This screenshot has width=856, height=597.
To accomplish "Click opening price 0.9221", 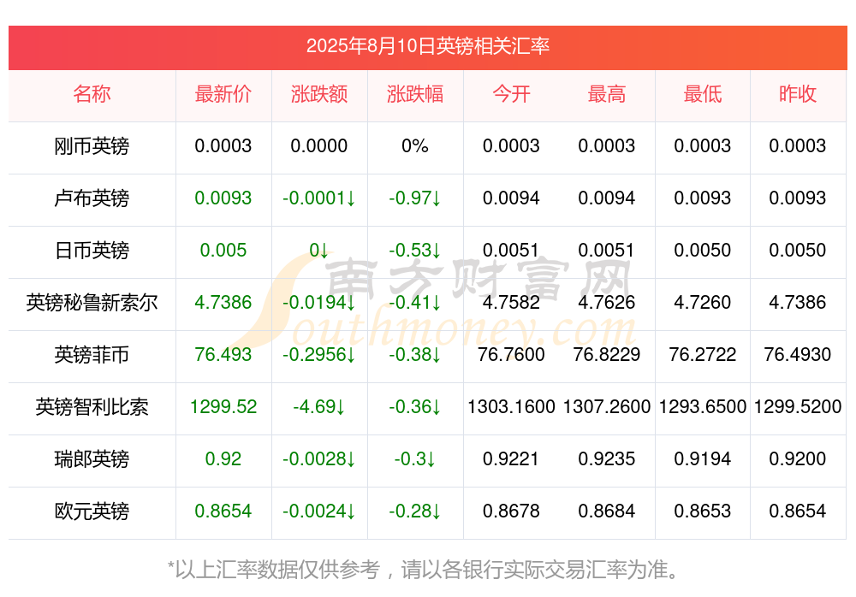I will coord(511,459).
